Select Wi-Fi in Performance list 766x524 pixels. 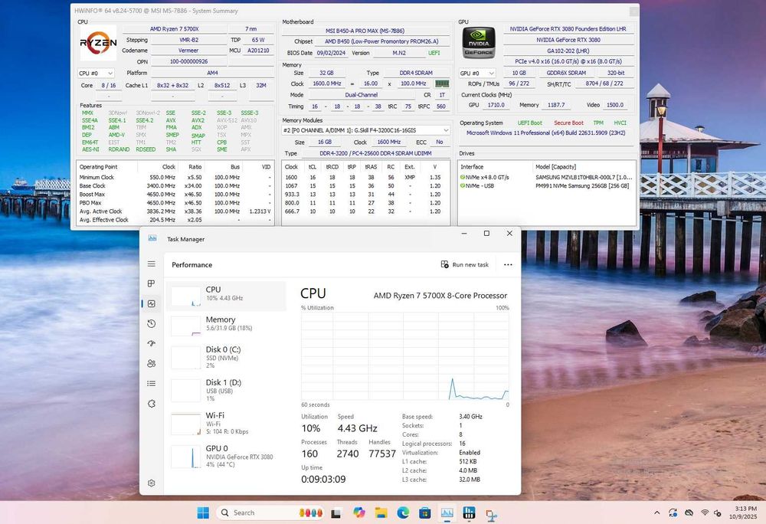pyautogui.click(x=226, y=424)
